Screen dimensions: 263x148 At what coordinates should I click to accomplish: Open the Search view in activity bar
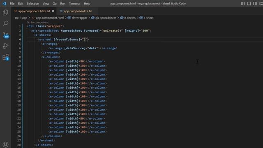[x=5, y=23]
